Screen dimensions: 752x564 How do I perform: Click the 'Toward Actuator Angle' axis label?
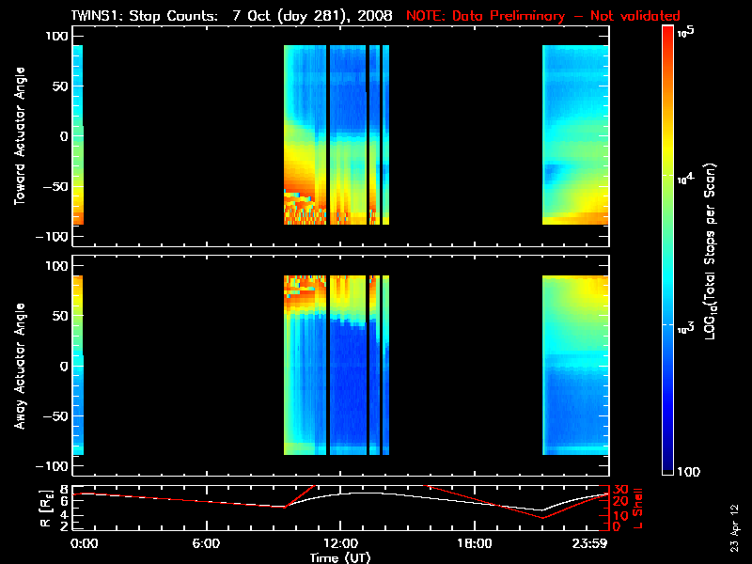pos(20,136)
